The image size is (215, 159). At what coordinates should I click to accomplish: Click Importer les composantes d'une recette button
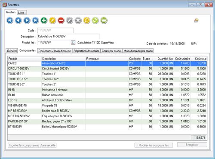[32, 145]
